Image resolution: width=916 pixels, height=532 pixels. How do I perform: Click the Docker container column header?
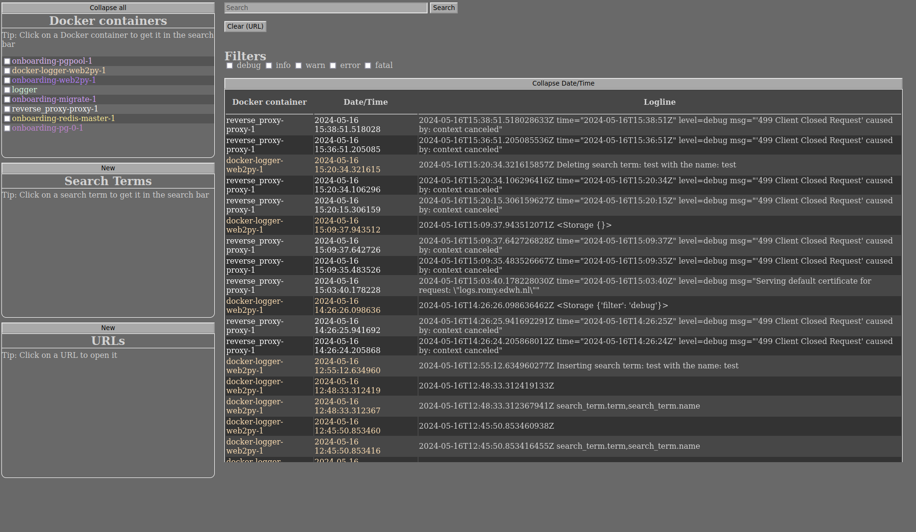[x=269, y=102]
